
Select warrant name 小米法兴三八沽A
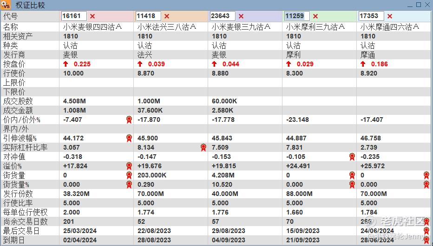(167, 27)
